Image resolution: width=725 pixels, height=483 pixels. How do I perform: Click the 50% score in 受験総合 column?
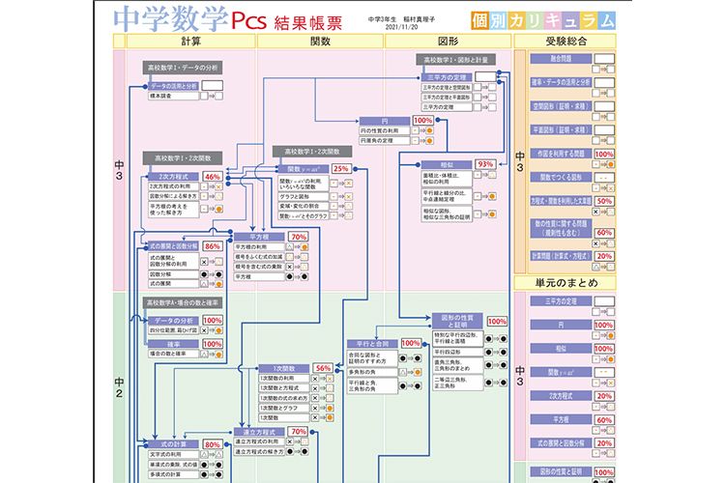[604, 202]
